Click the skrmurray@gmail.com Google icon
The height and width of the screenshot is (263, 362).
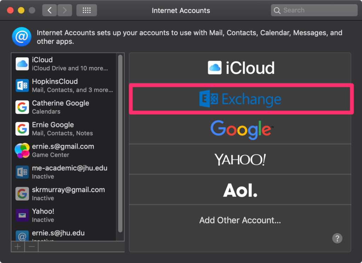coord(22,193)
